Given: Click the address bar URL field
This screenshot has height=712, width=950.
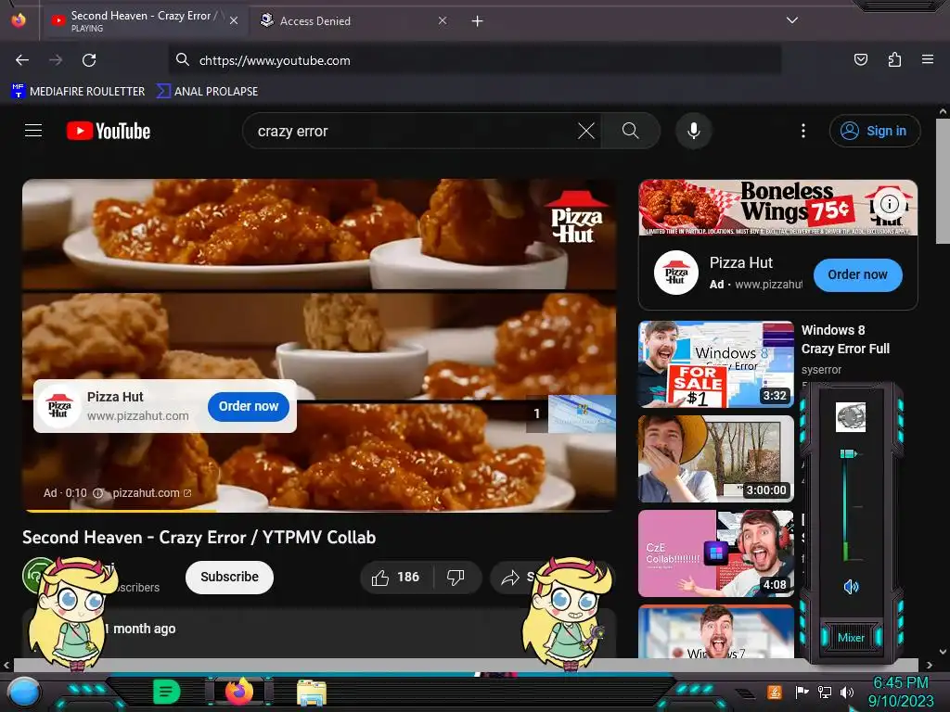Looking at the screenshot, I should click(x=474, y=60).
